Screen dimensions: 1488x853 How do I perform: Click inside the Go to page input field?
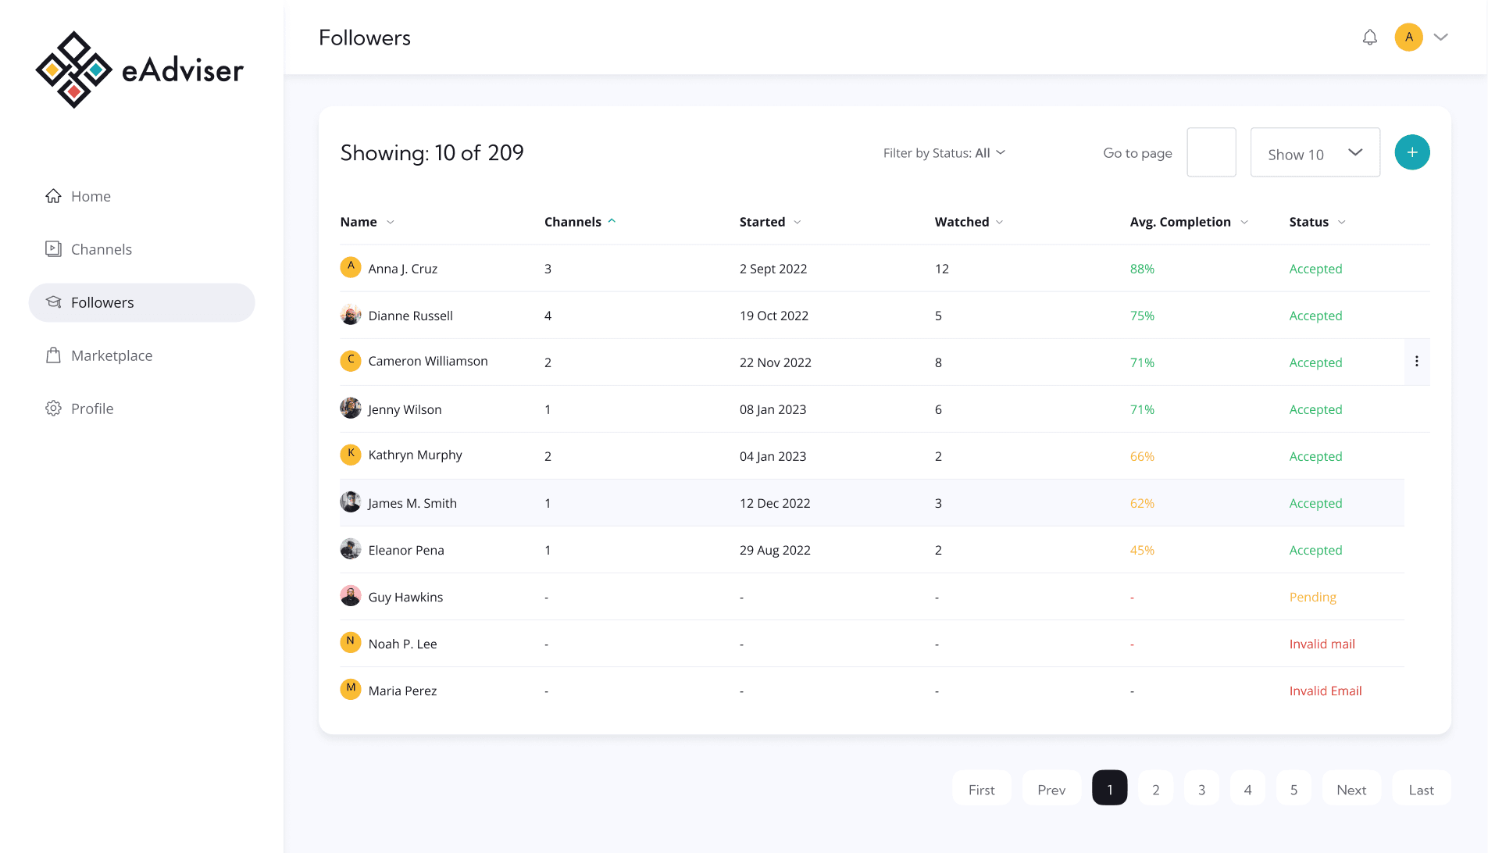pyautogui.click(x=1211, y=152)
